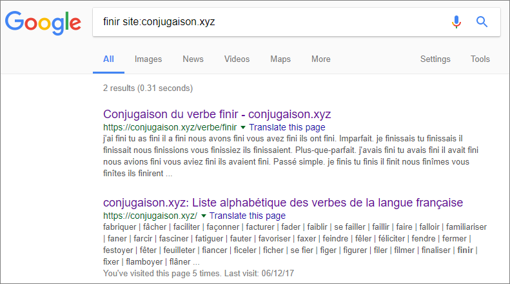Activate voice search microphone icon

click(456, 22)
